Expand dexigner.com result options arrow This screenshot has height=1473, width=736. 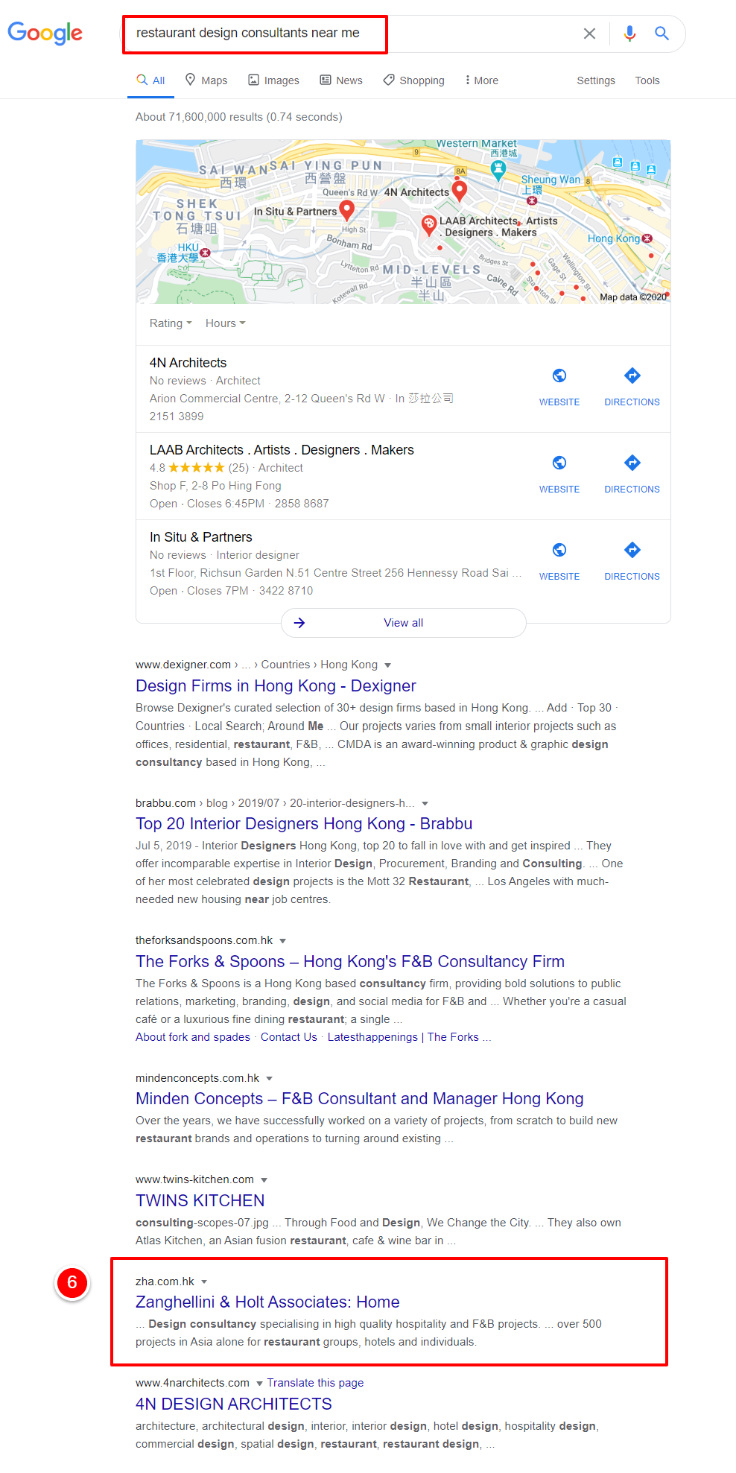pos(387,665)
